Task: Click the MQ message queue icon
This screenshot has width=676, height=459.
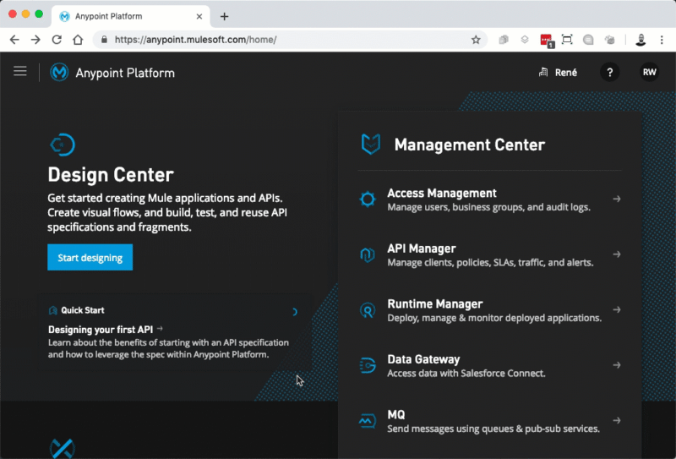Action: (368, 421)
